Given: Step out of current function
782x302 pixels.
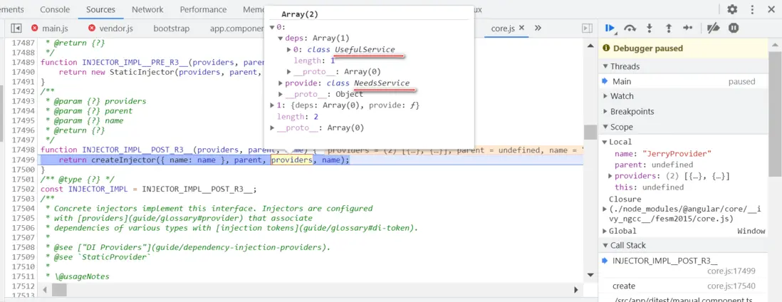Looking at the screenshot, I should click(x=668, y=28).
